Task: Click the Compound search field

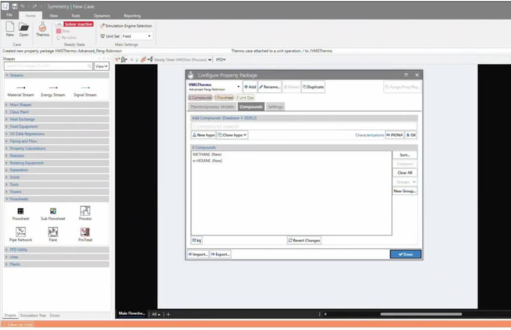Action: (304, 126)
